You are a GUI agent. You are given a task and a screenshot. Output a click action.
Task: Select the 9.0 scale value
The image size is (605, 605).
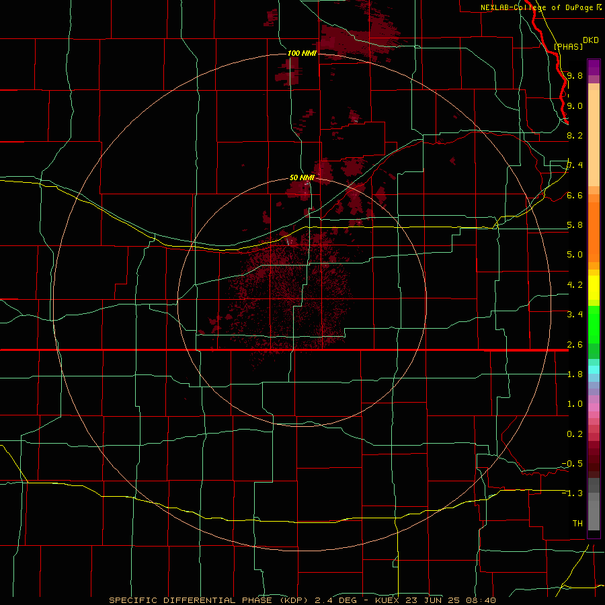pos(575,106)
